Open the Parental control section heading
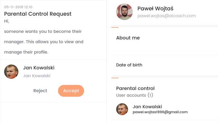Viewport: 218px width, 123px height. 135,88
